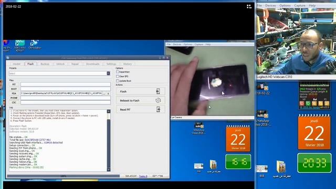Open the Repair tab
This screenshot has height=189, width=336.
coord(75,64)
